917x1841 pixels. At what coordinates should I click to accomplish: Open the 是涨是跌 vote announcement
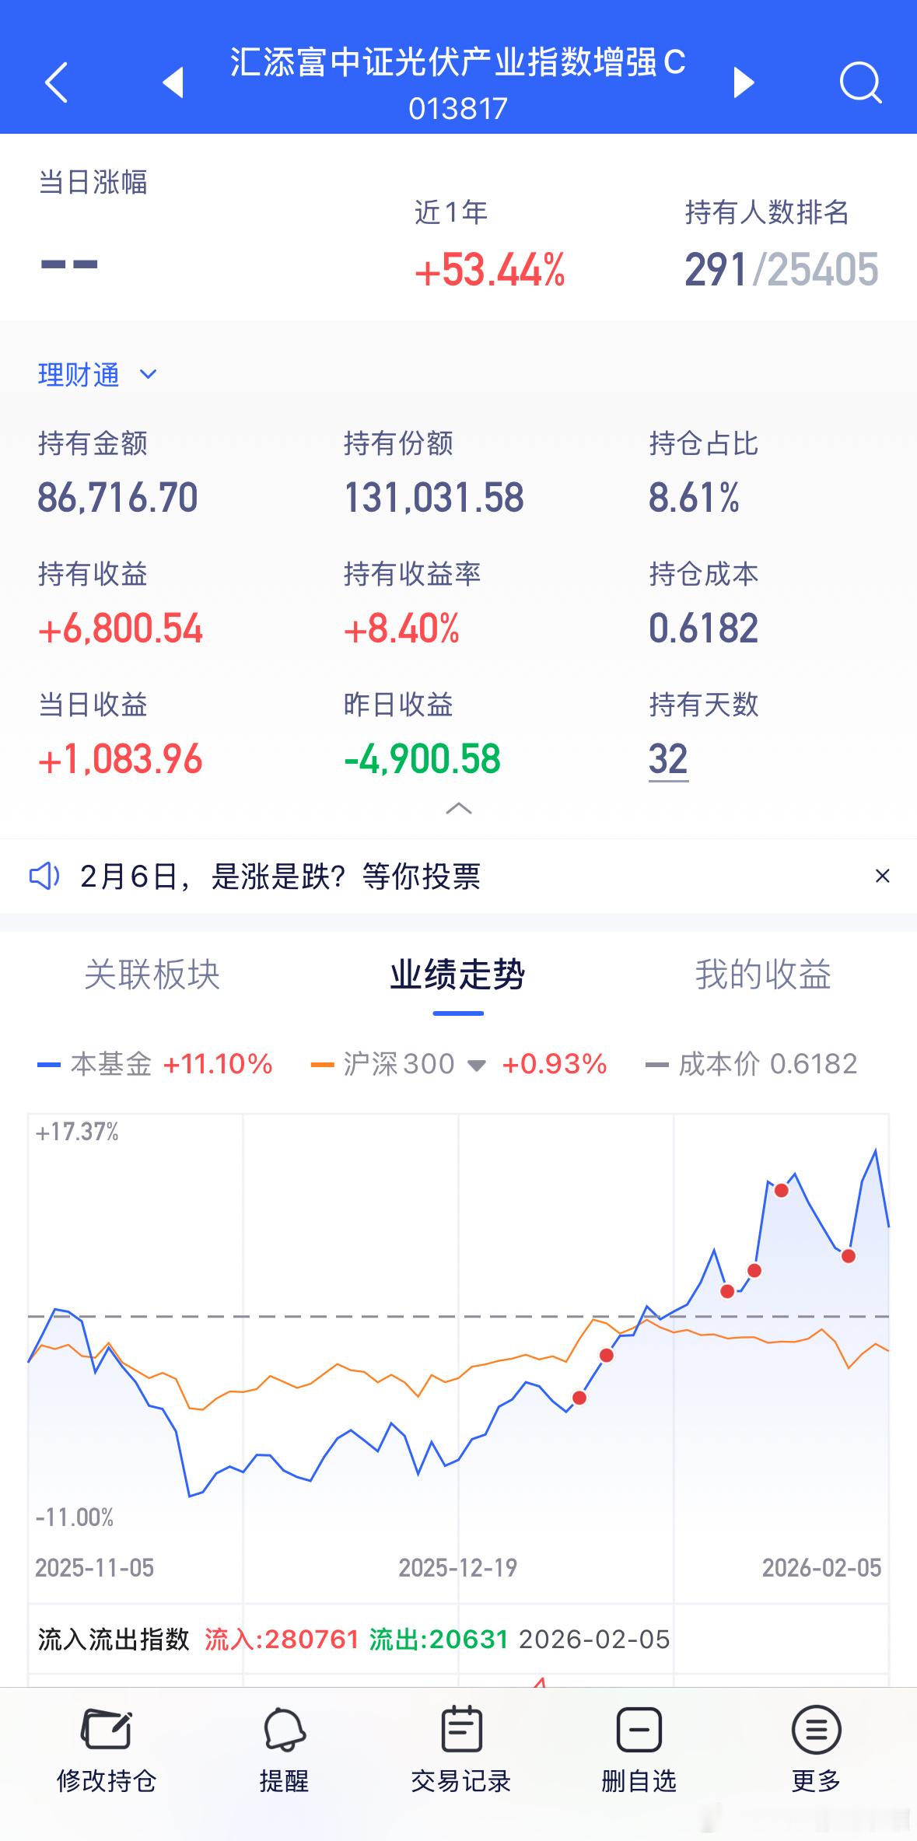click(x=280, y=877)
